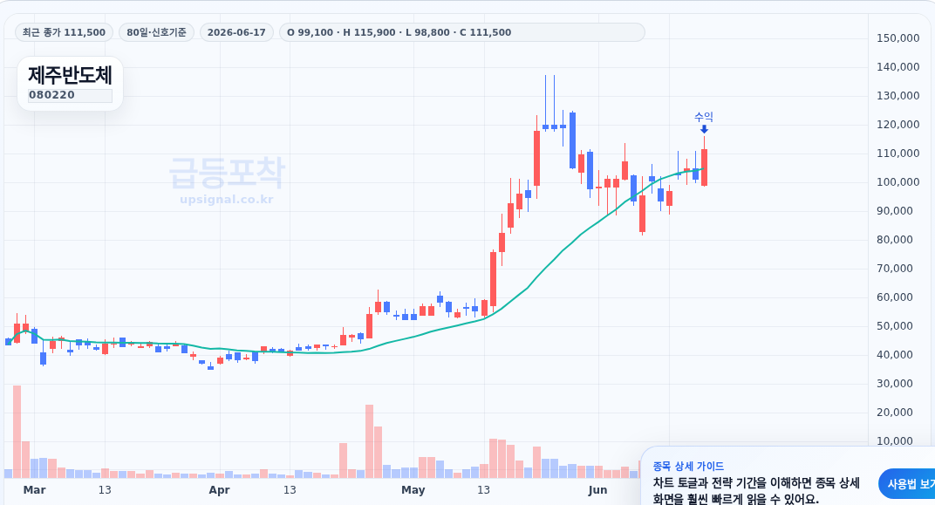Click the Jun date axis label
Image resolution: width=935 pixels, height=505 pixels.
coord(597,490)
